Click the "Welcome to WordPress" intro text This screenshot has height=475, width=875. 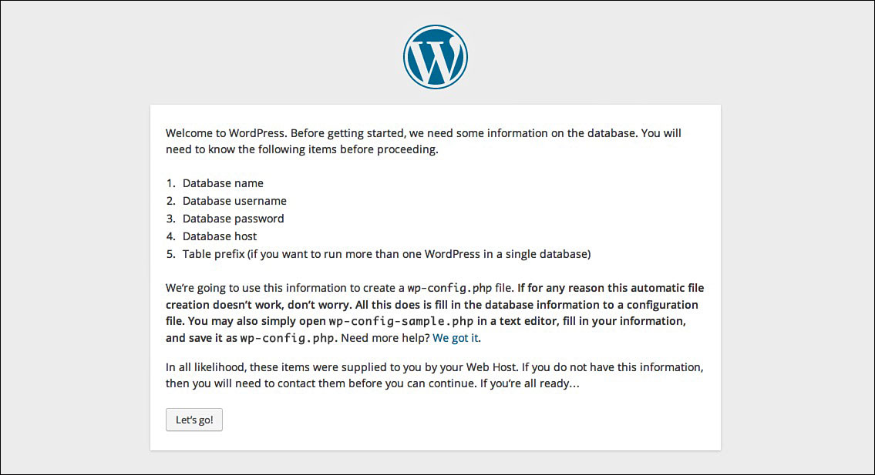423,141
